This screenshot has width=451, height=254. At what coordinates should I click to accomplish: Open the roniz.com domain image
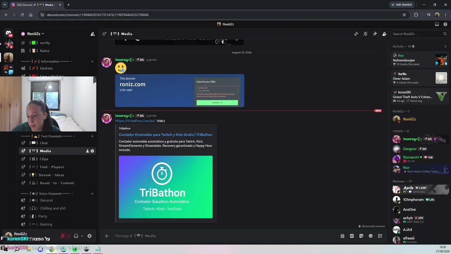click(180, 90)
